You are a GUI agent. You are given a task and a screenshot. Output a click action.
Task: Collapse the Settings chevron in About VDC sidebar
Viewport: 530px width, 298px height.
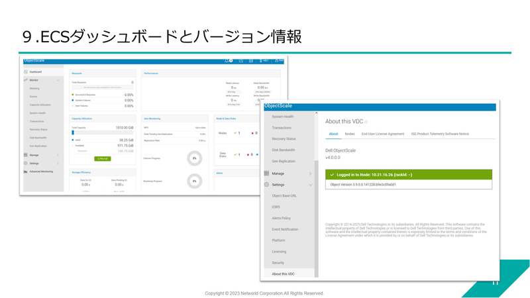(x=310, y=185)
